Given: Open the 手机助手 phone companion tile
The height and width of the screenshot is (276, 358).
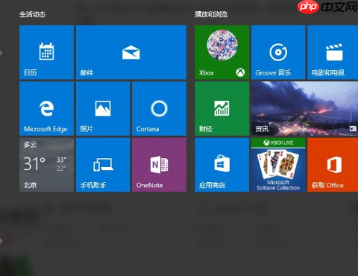Looking at the screenshot, I should pos(103,165).
